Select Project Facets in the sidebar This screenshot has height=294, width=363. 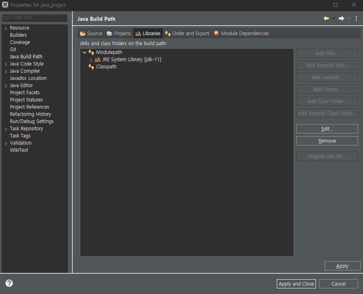click(25, 93)
